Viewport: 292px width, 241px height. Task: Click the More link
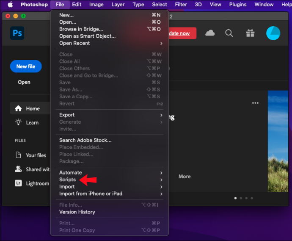tap(185, 176)
